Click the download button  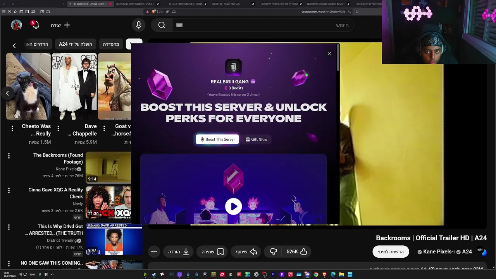point(179,251)
